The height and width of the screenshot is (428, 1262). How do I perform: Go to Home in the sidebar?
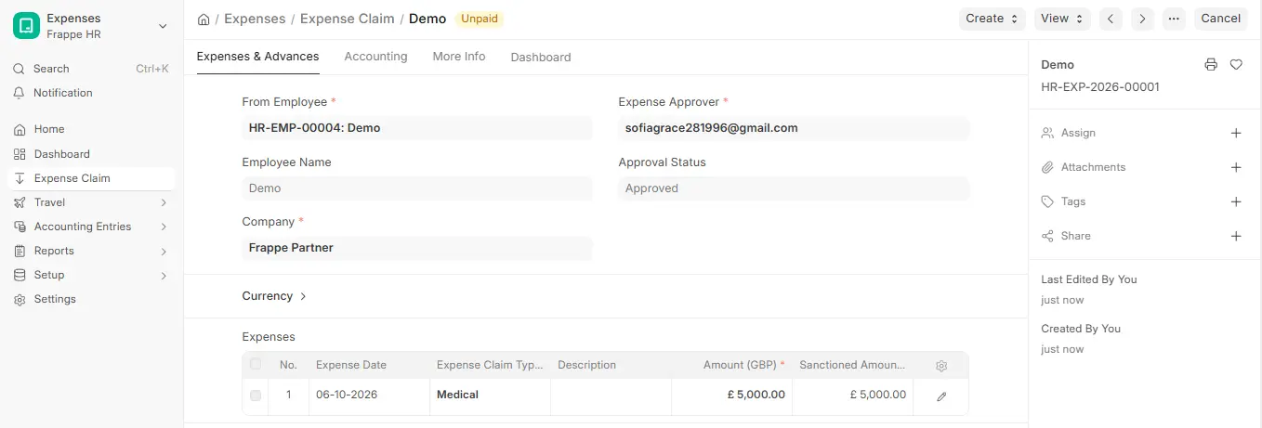pos(91,129)
